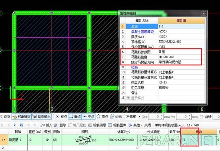Click the 厚度 (120) value cell
The image size is (220, 151).
181,37
